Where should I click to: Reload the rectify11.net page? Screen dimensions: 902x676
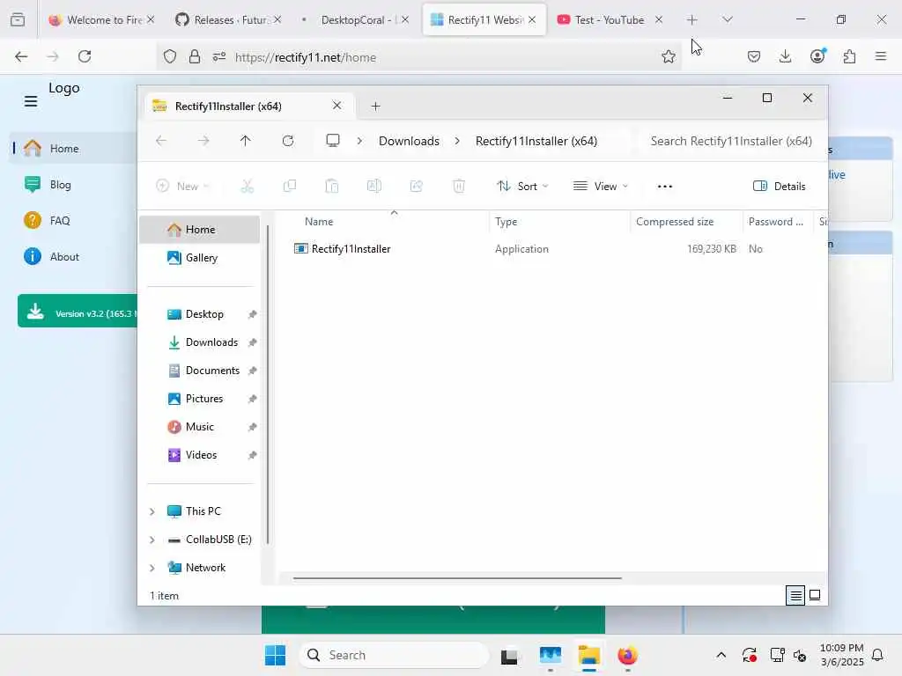coord(85,56)
